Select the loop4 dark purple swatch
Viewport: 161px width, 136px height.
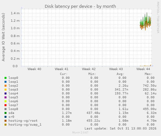coord(6,93)
